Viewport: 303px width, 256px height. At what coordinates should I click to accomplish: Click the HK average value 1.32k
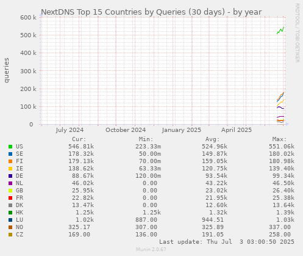point(218,213)
